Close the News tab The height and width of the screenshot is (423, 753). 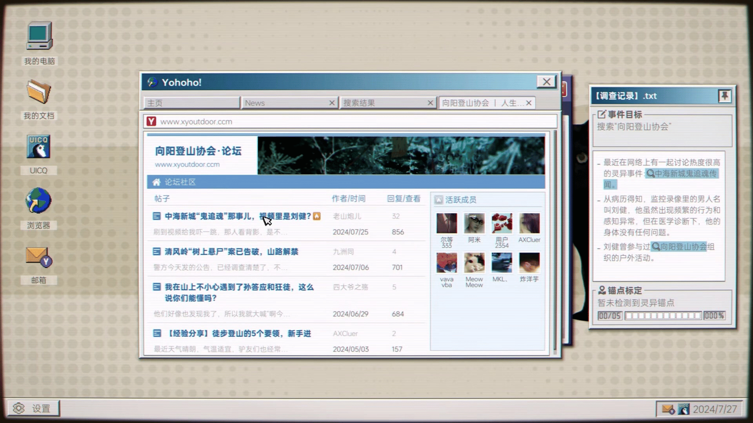pos(332,103)
